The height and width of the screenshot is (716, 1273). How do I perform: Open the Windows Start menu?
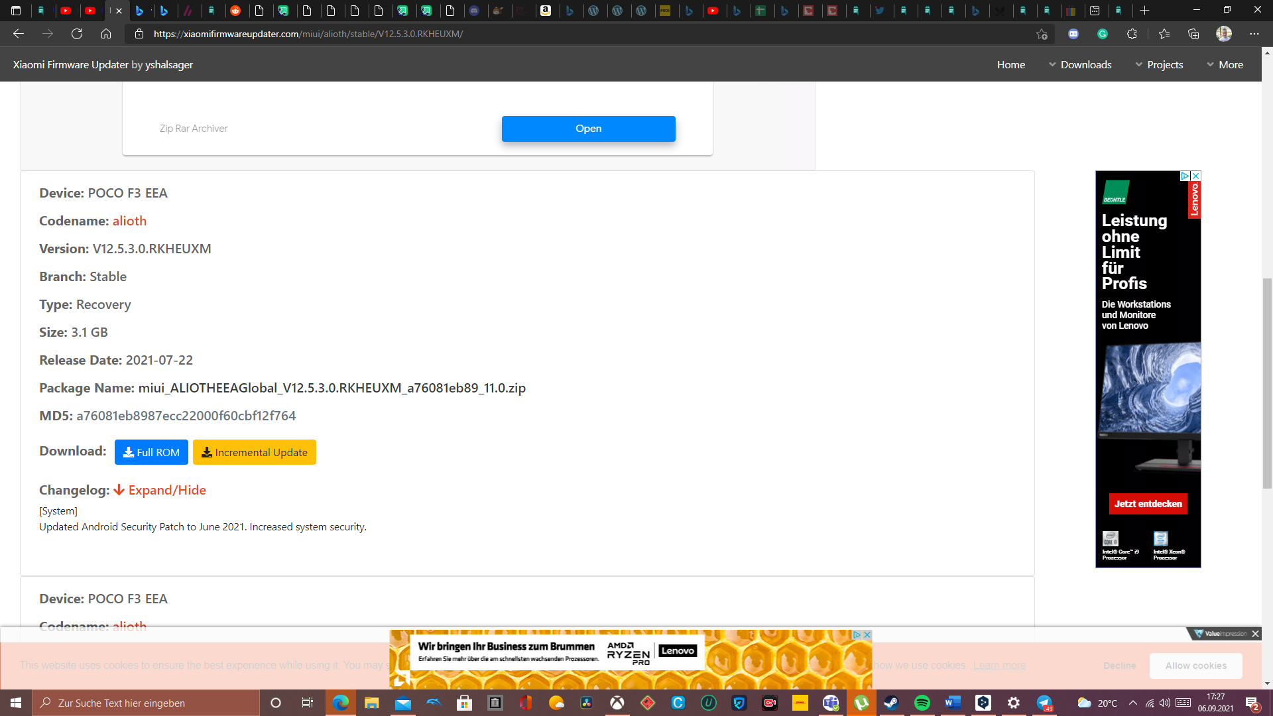(16, 703)
